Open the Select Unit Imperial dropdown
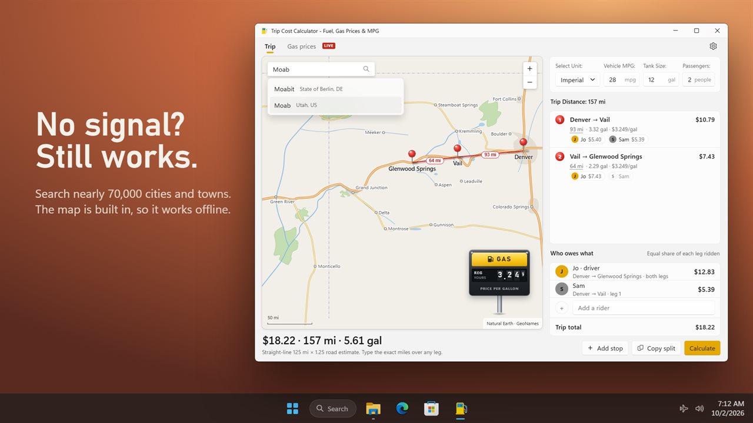 pyautogui.click(x=577, y=80)
